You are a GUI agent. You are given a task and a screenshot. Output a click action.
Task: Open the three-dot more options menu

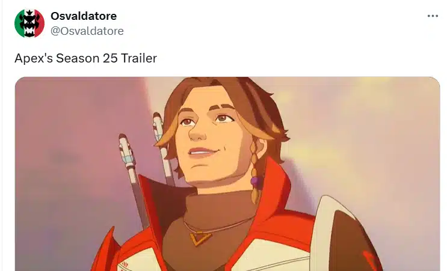point(433,16)
